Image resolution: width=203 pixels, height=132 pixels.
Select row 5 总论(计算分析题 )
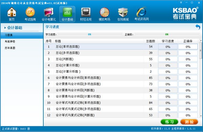pos(121,72)
